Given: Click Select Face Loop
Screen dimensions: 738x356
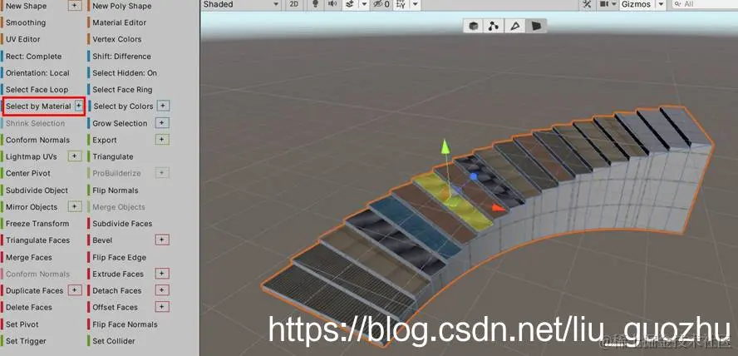Looking at the screenshot, I should [37, 90].
